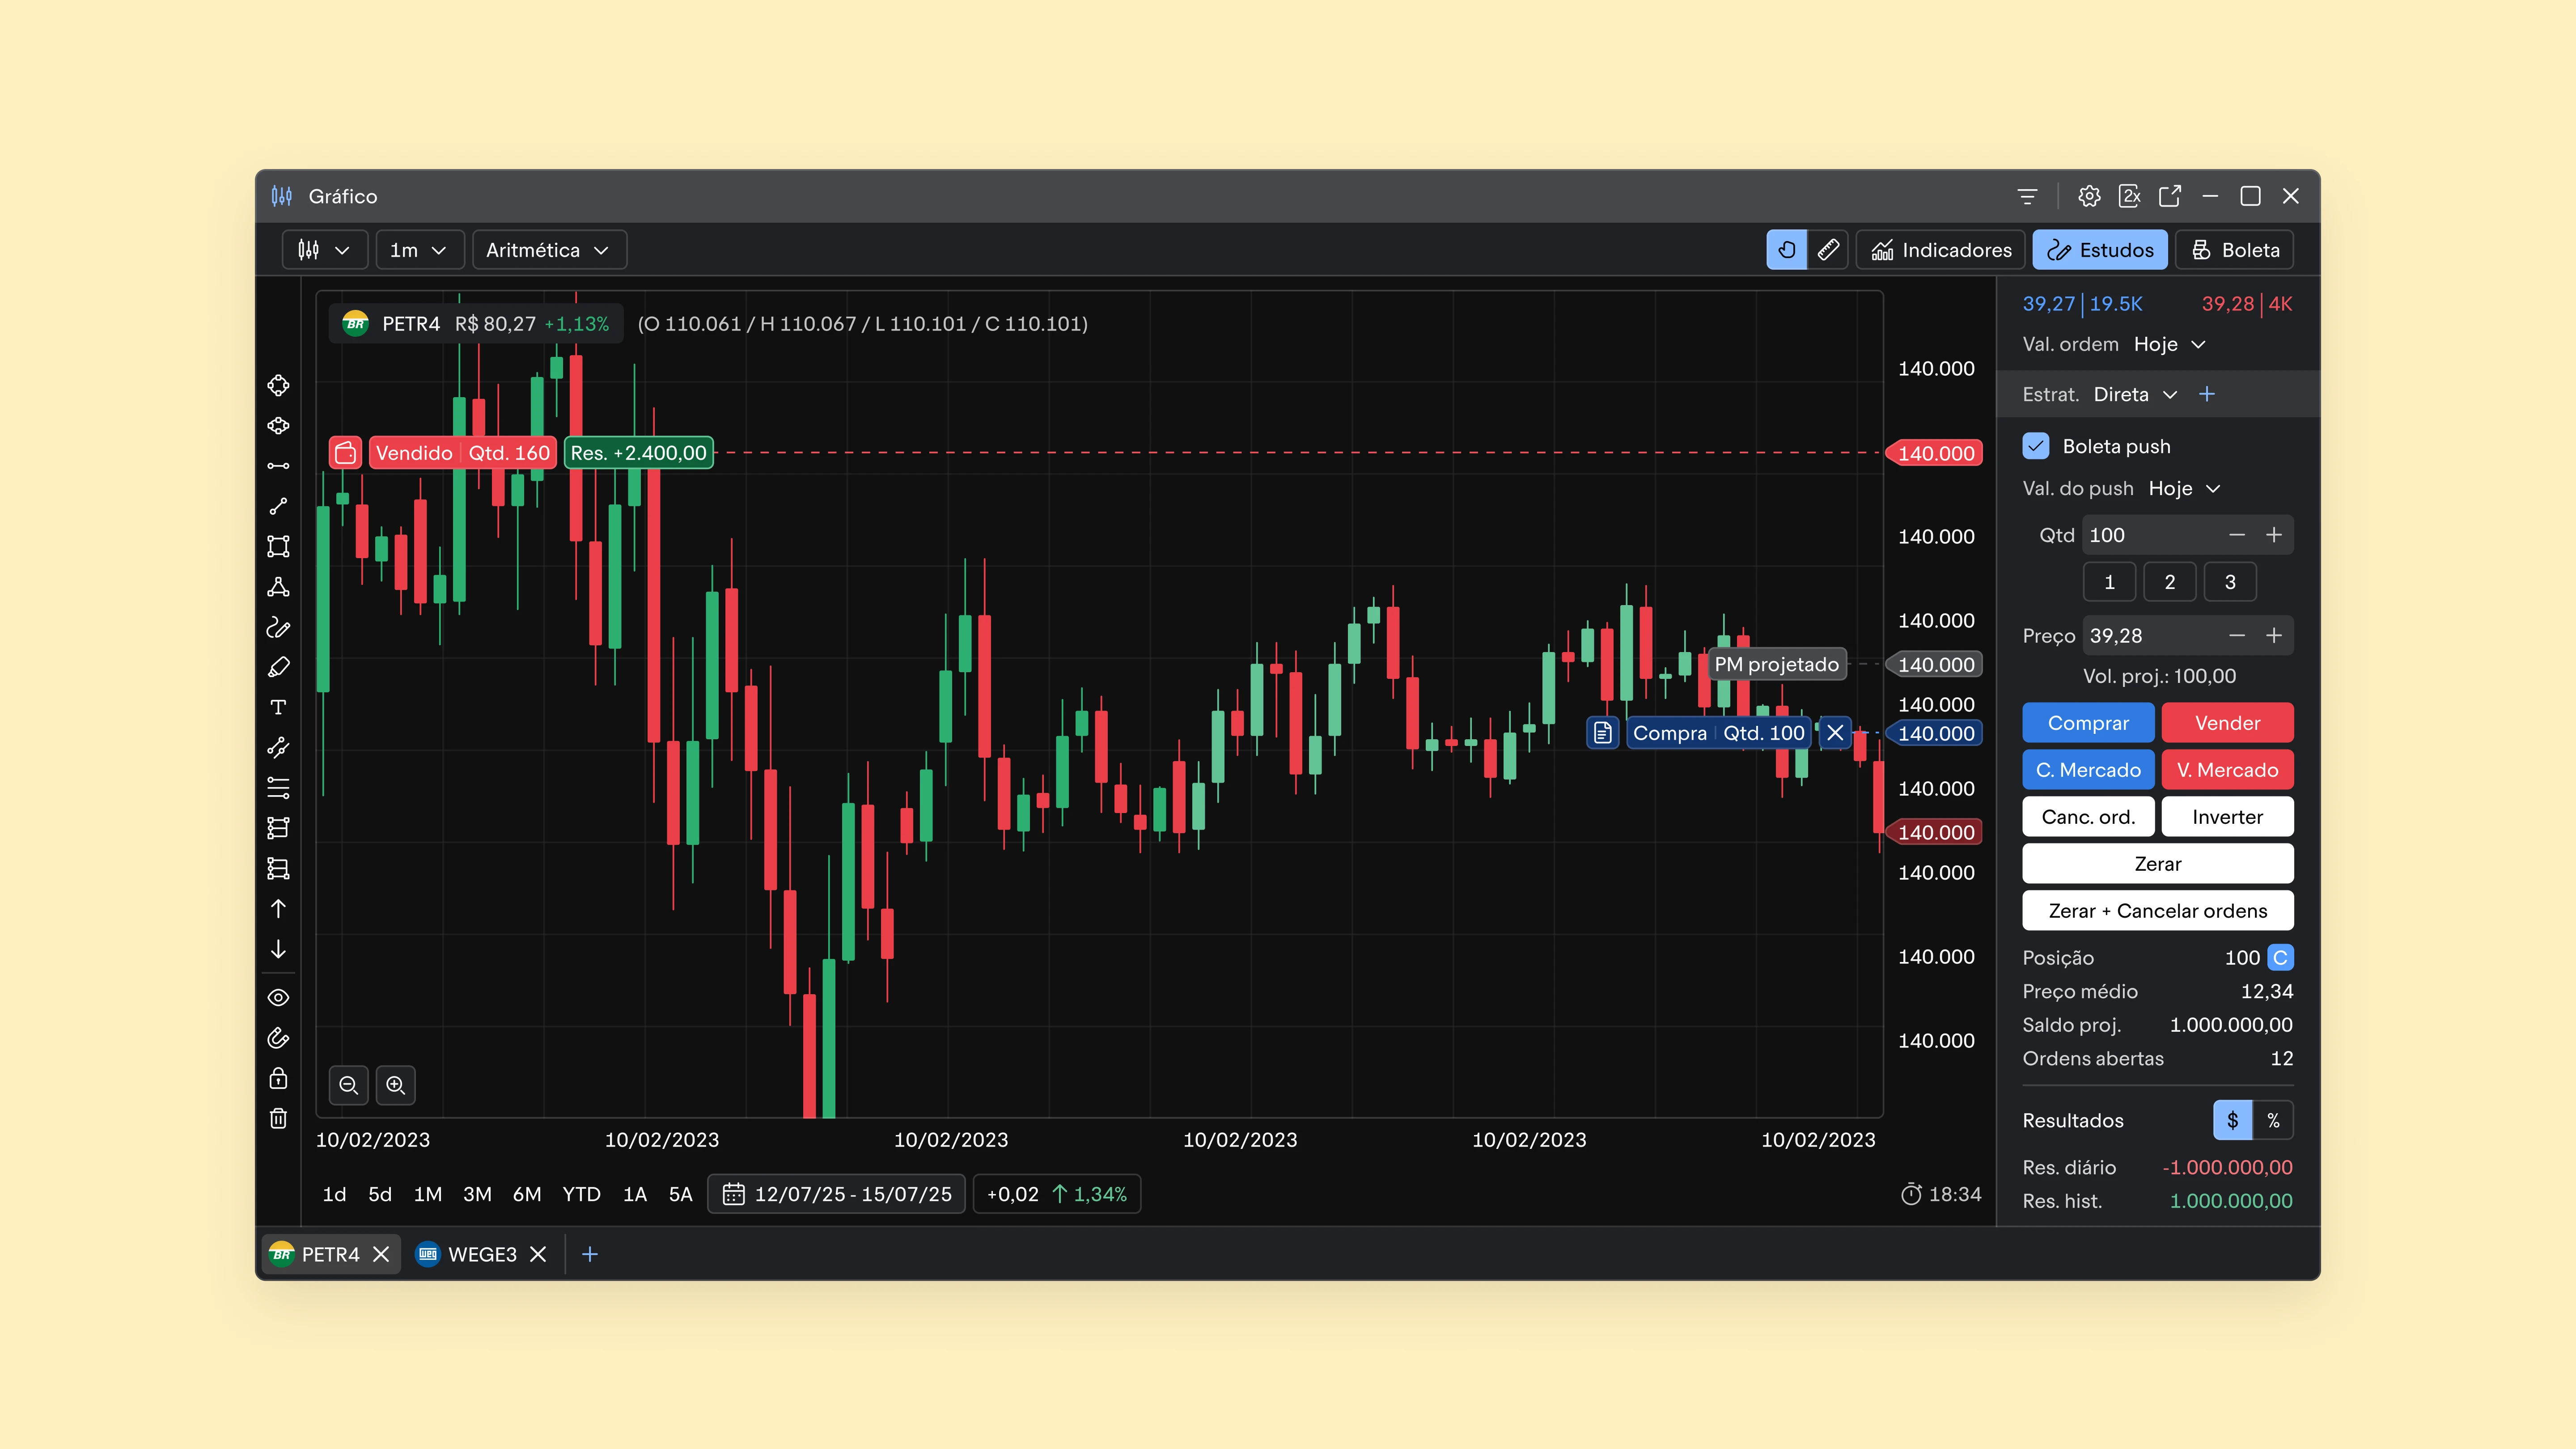The height and width of the screenshot is (1449, 2576).
Task: Zoom out the chart with minus magnifier
Action: pyautogui.click(x=348, y=1085)
